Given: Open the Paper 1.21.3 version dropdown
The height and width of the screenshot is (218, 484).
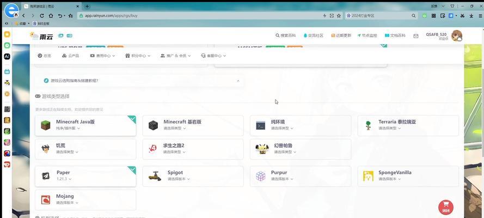Looking at the screenshot, I should pyautogui.click(x=64, y=179).
